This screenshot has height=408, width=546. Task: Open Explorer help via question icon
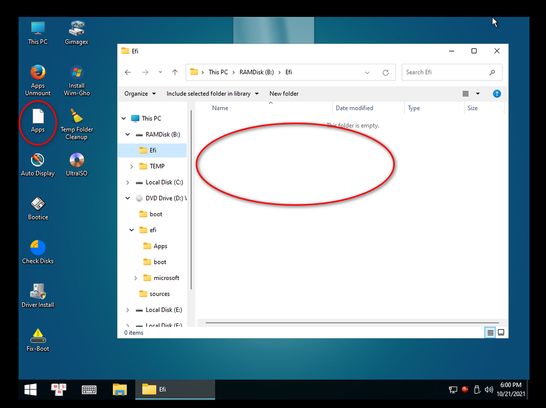[x=497, y=93]
